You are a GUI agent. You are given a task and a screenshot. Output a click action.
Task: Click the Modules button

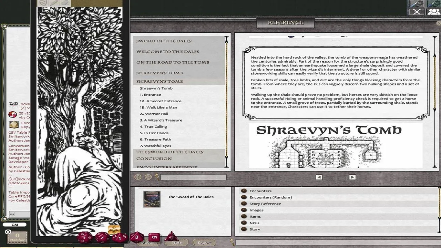pos(150,242)
